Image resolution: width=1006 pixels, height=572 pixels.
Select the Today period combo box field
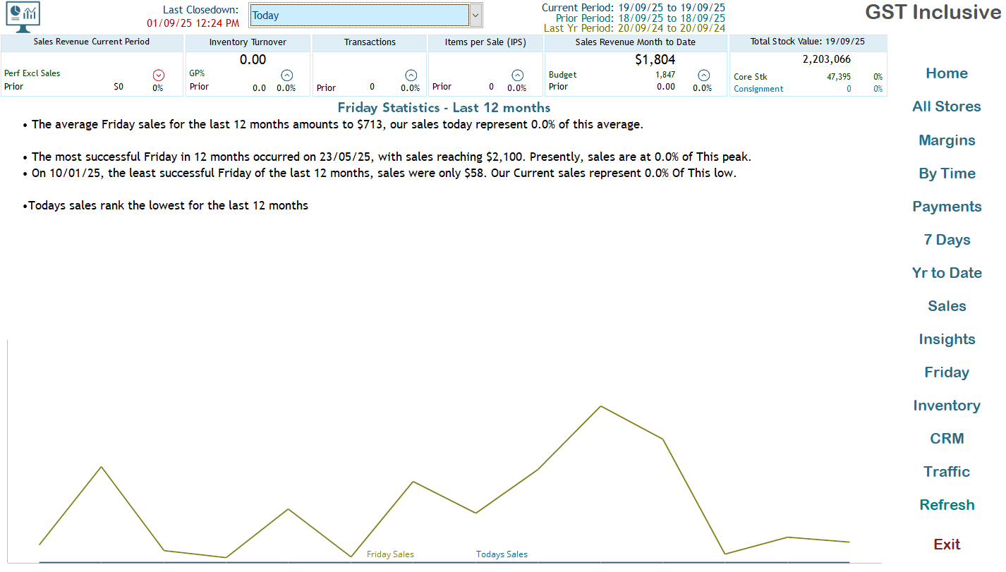click(x=359, y=16)
